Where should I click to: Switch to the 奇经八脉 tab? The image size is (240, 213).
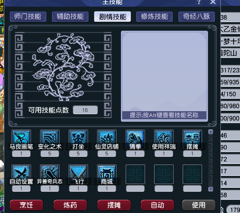[x=197, y=17]
